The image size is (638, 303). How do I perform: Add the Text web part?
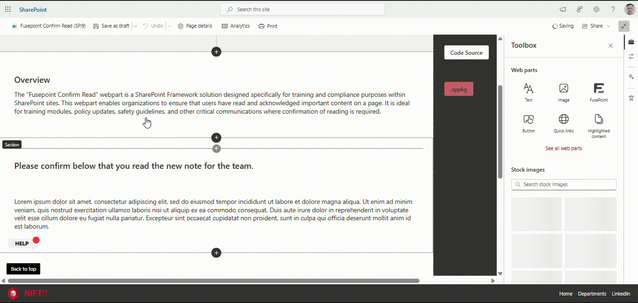(x=528, y=92)
